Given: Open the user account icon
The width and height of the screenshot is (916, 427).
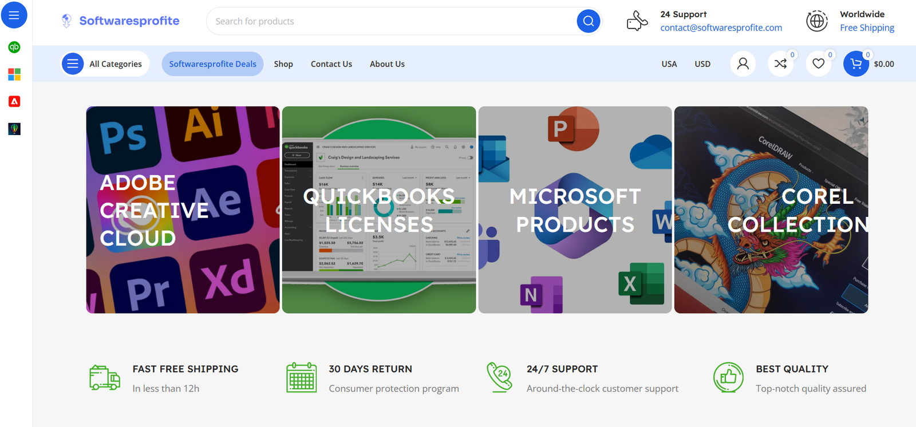Looking at the screenshot, I should [743, 64].
